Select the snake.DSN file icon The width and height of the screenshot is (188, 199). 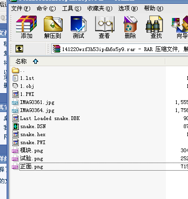tap(16, 127)
